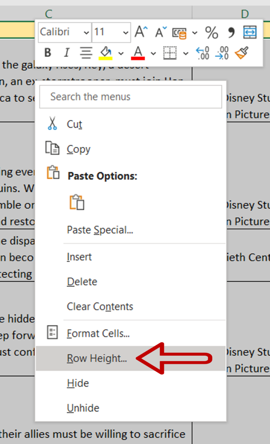Apply Percent Style to the cell
270x444 pixels.
(211, 32)
